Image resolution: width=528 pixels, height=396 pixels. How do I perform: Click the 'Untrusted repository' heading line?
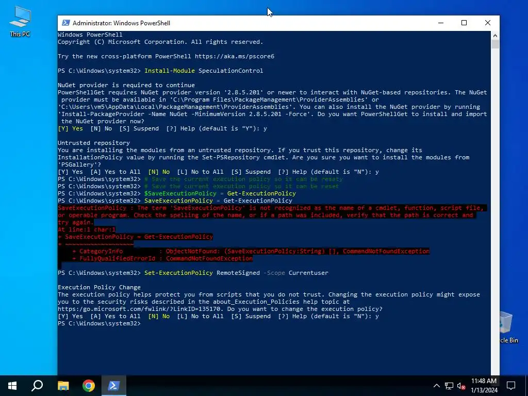(94, 143)
